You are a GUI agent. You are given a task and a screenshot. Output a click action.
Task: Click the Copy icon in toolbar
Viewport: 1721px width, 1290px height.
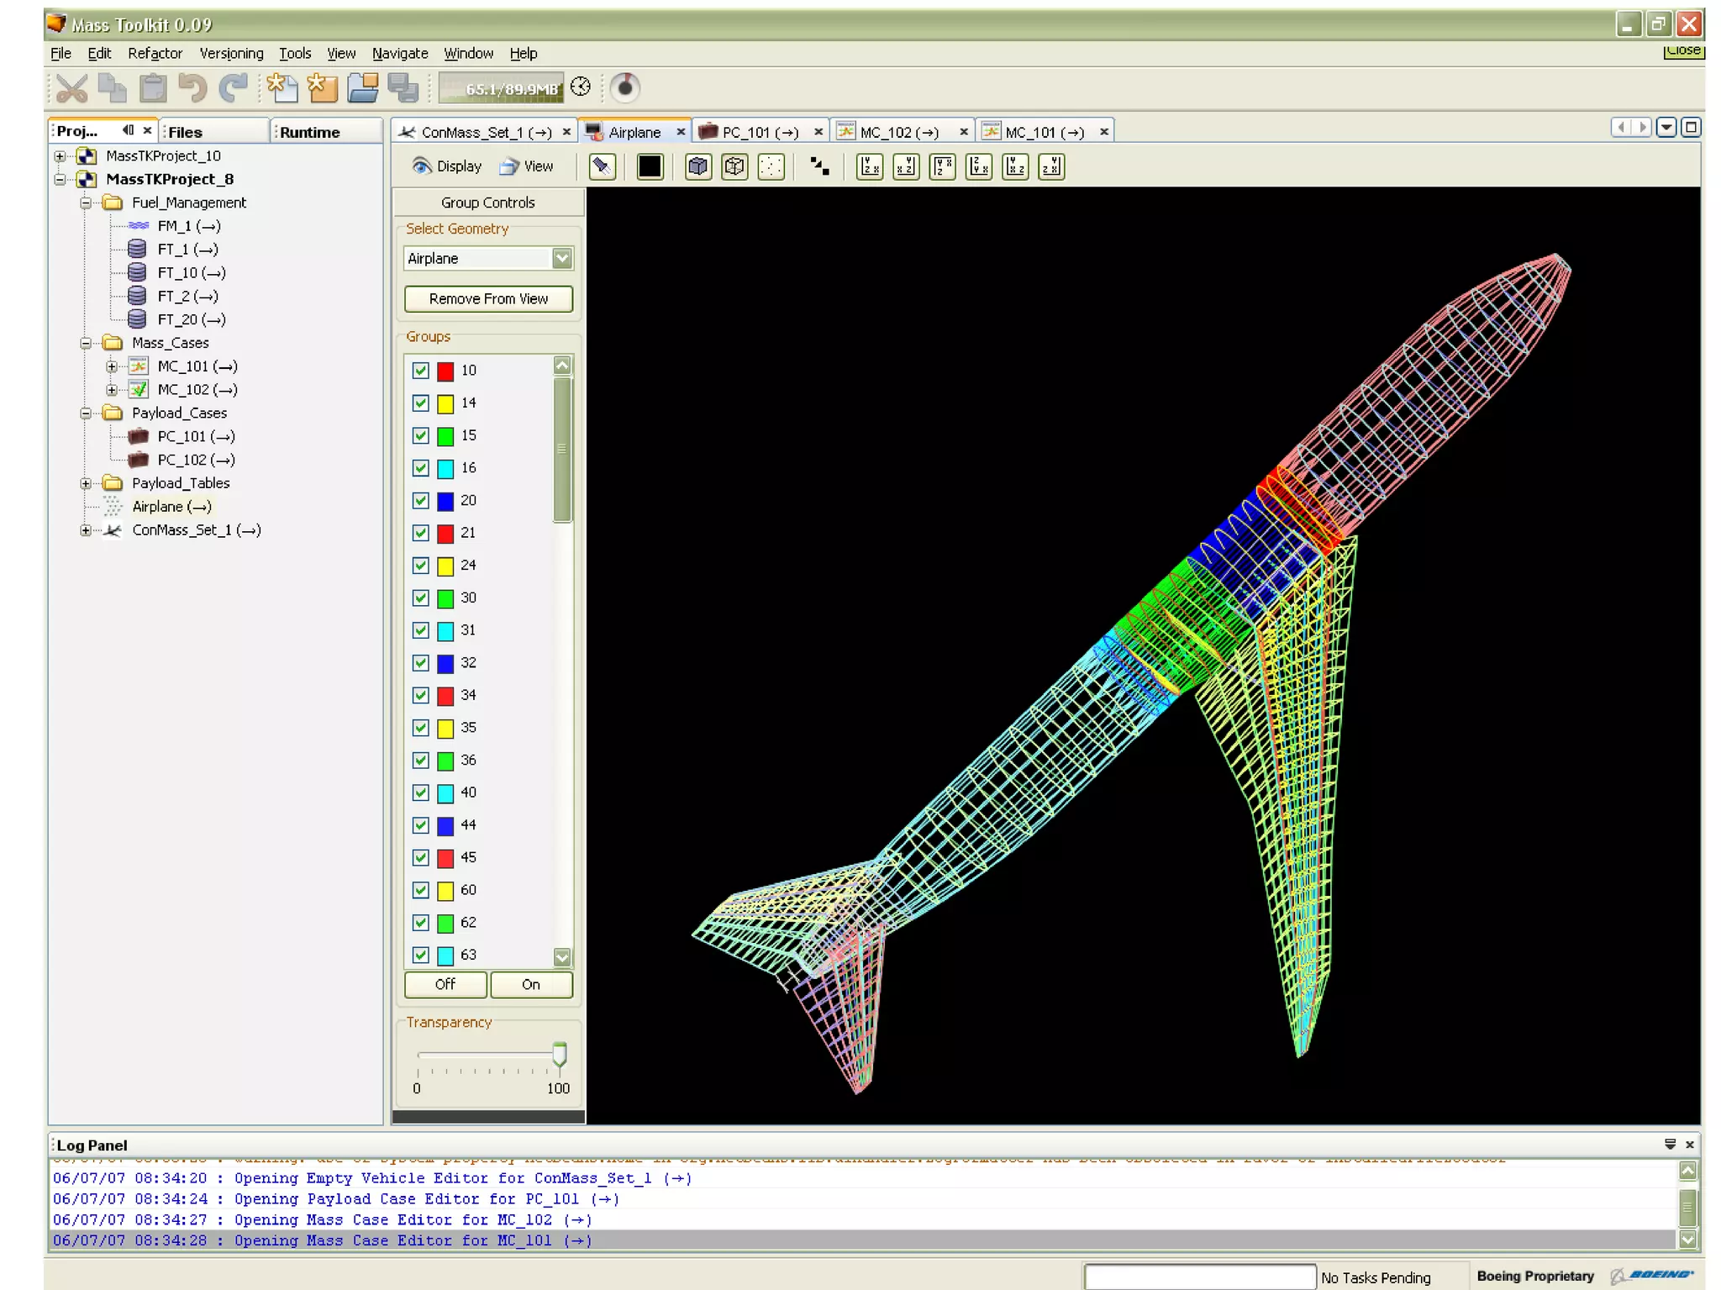[112, 87]
